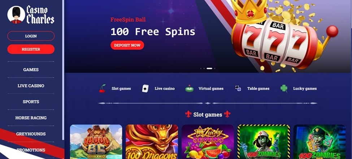Go to LIVE CASINO in sidebar
Screen dimensions: 352x159
tap(31, 86)
